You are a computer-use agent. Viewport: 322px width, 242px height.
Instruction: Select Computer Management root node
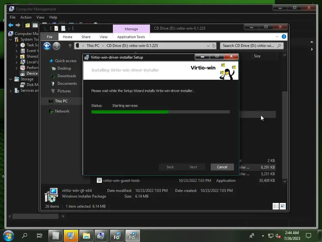tap(23, 33)
